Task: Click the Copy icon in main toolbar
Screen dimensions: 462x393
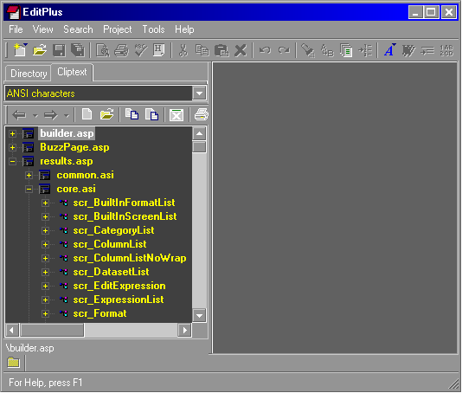Action: click(202, 50)
